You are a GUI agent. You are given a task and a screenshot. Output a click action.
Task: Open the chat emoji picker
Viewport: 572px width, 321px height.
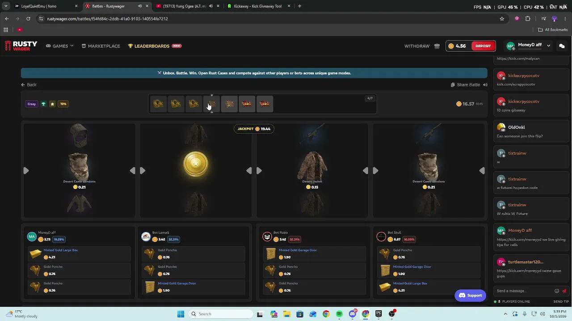(557, 291)
